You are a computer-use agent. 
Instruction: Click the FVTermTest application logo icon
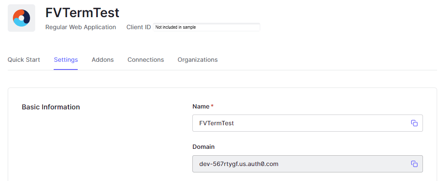[x=21, y=18]
